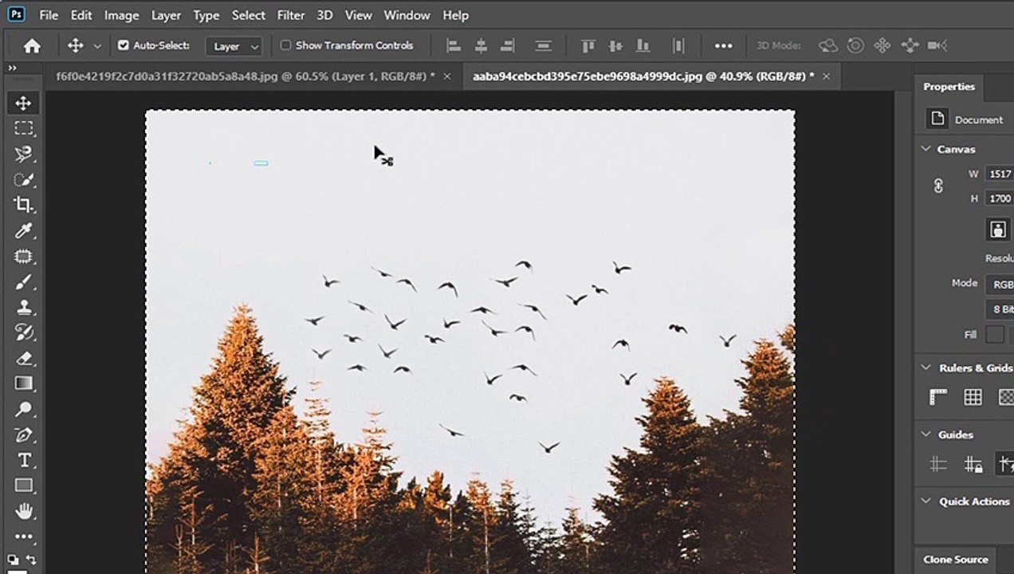Open the 8 Bit depth dropdown
Screen dimensions: 1014x574
click(x=1000, y=309)
